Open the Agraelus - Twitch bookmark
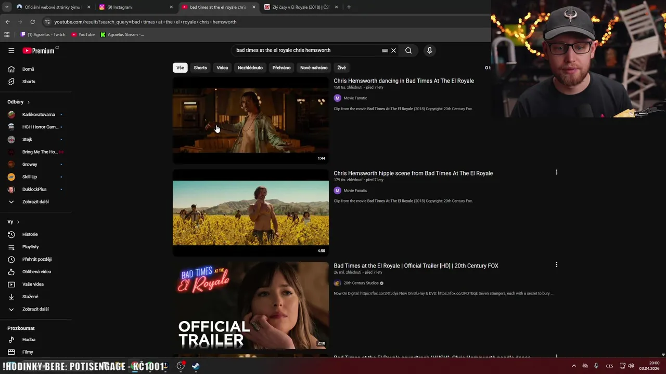 pos(43,35)
